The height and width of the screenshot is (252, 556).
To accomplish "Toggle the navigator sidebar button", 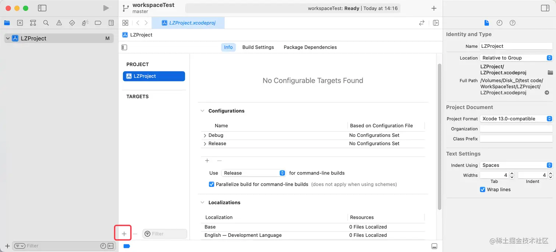I will click(x=42, y=8).
